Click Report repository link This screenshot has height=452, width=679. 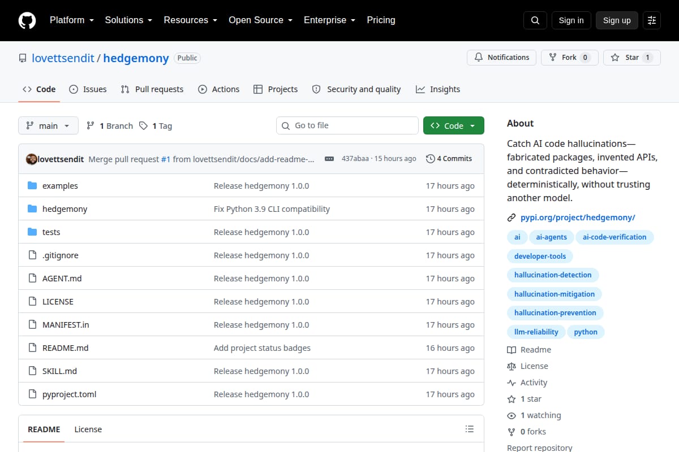540,448
